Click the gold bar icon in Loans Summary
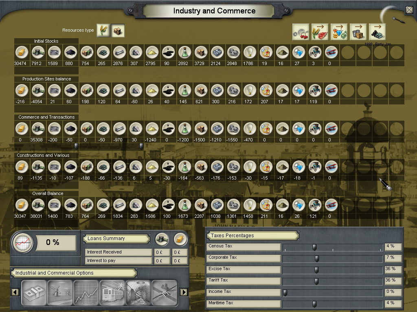Viewport: 417px width, 312px height. click(180, 239)
